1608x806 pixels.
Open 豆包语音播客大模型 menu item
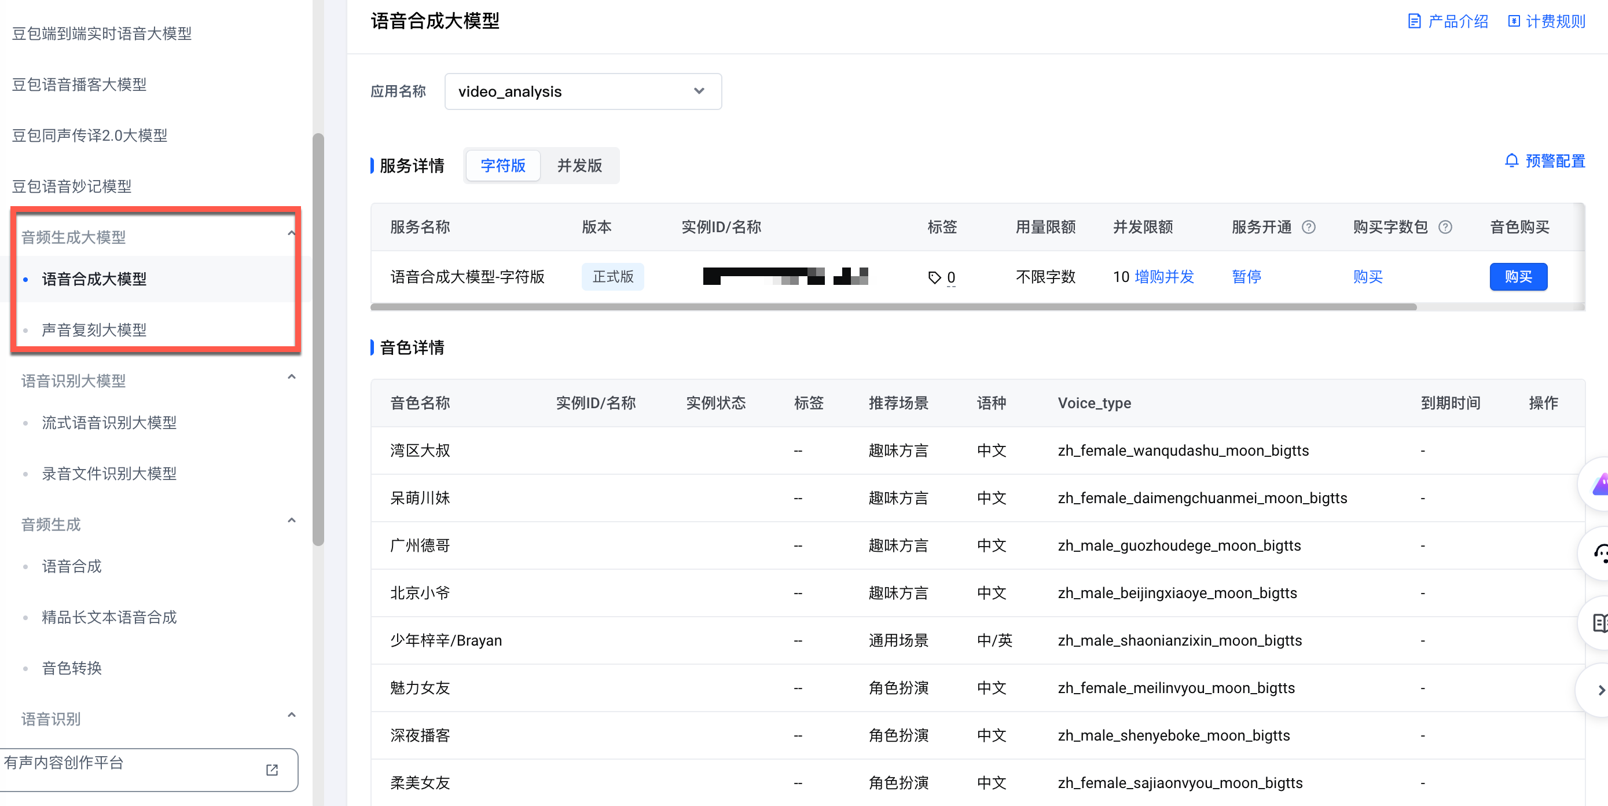pyautogui.click(x=79, y=85)
